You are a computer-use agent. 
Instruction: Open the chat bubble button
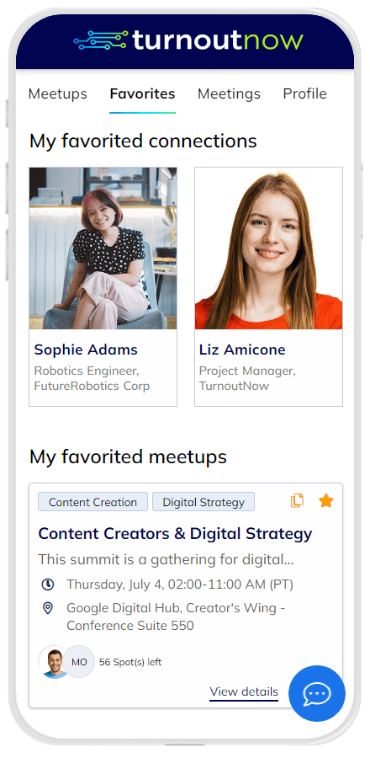point(316,693)
